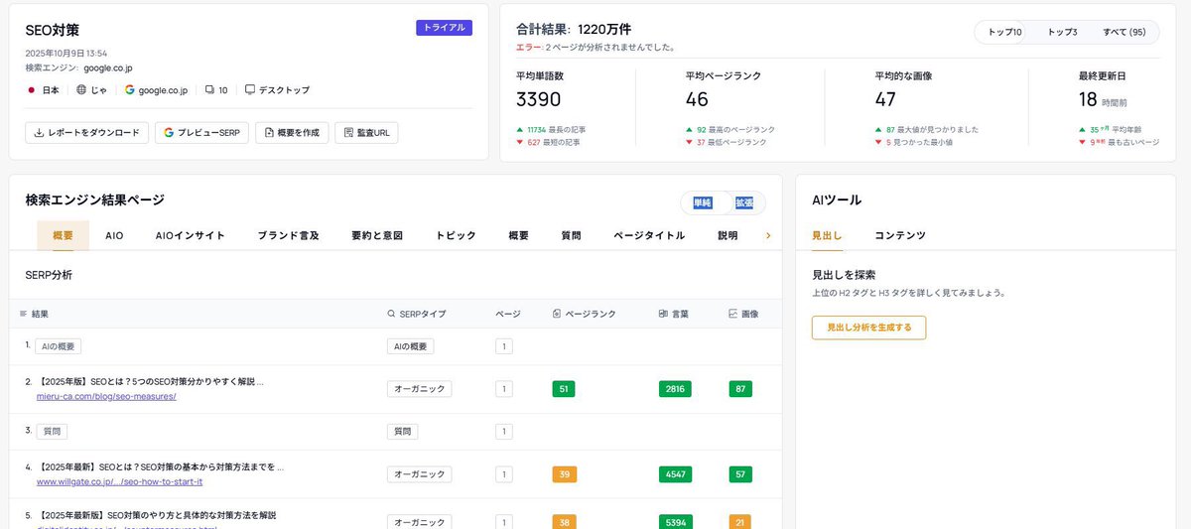The height and width of the screenshot is (529, 1191).
Task: Click the words icon beside 言葉 header
Action: 663,314
